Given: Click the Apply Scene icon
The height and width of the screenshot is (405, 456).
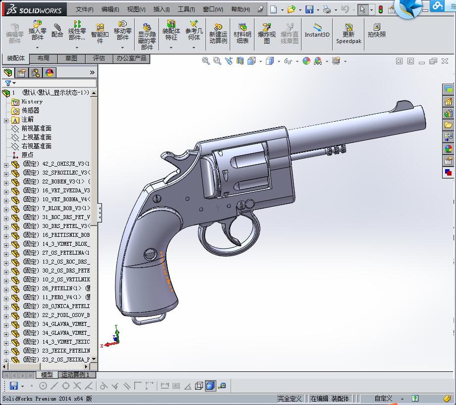Looking at the screenshot, I should (x=318, y=61).
